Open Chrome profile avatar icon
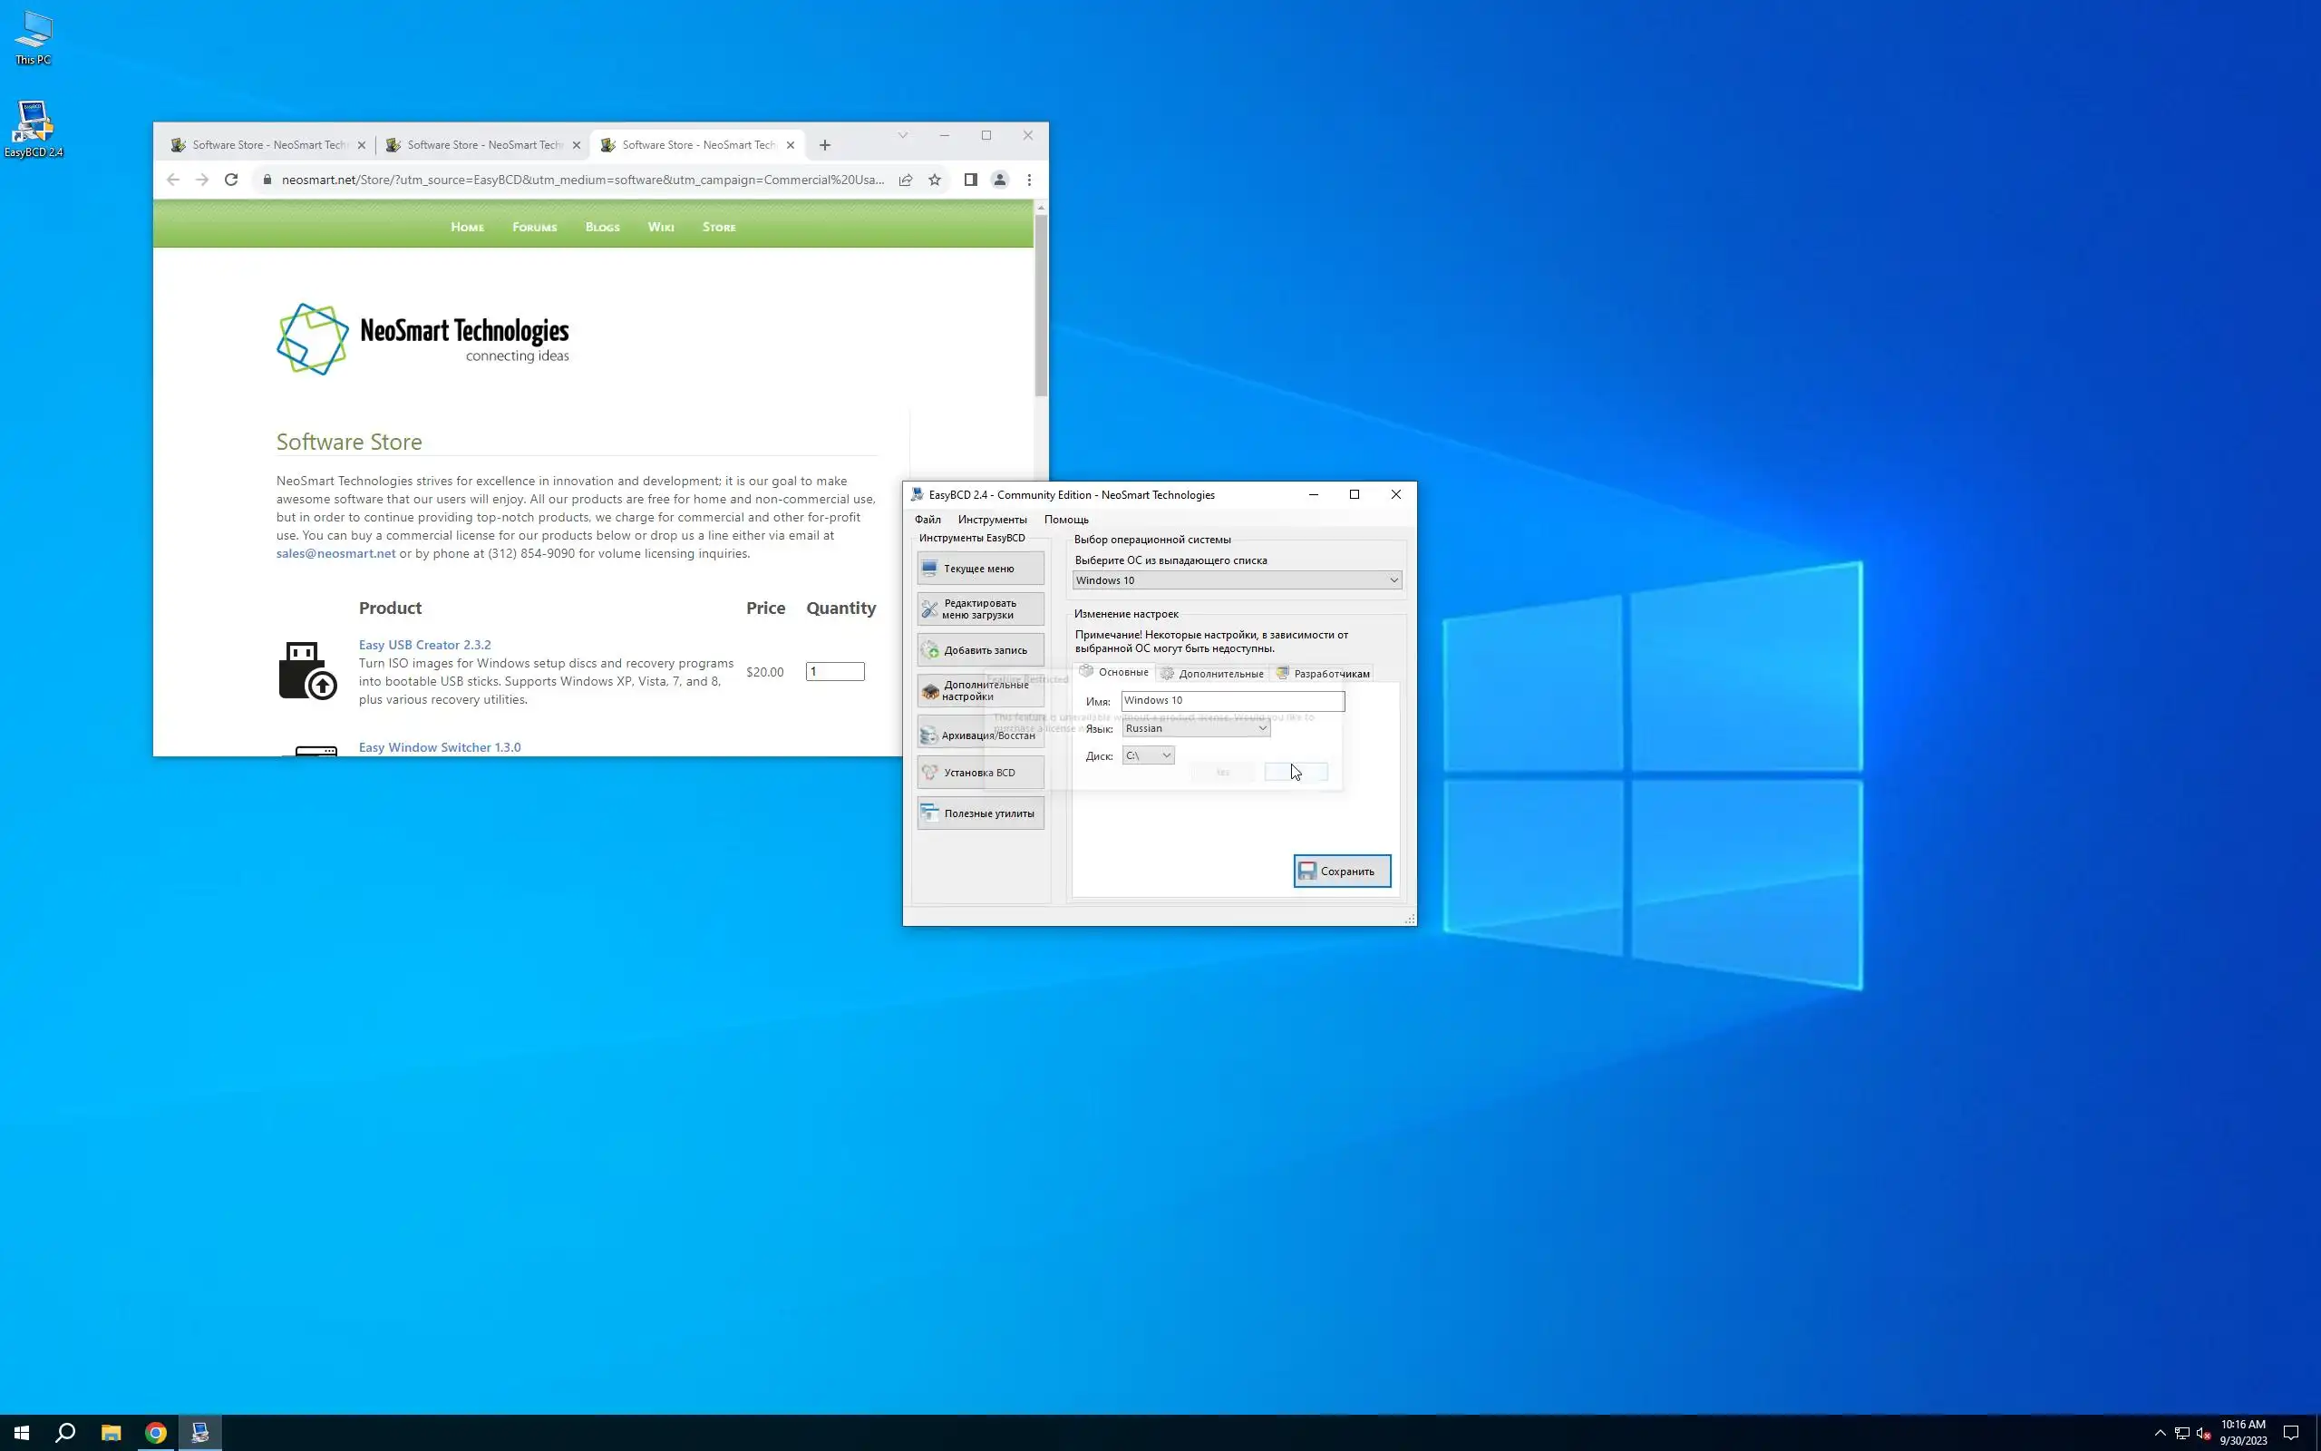The width and height of the screenshot is (2321, 1451). 999,180
